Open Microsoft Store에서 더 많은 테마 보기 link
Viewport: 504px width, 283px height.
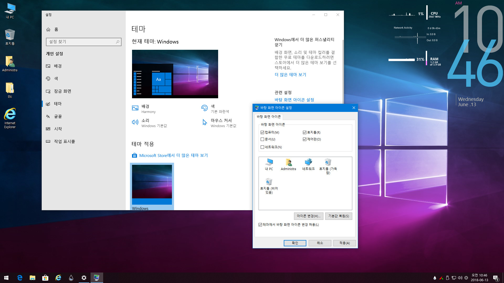pyautogui.click(x=174, y=155)
